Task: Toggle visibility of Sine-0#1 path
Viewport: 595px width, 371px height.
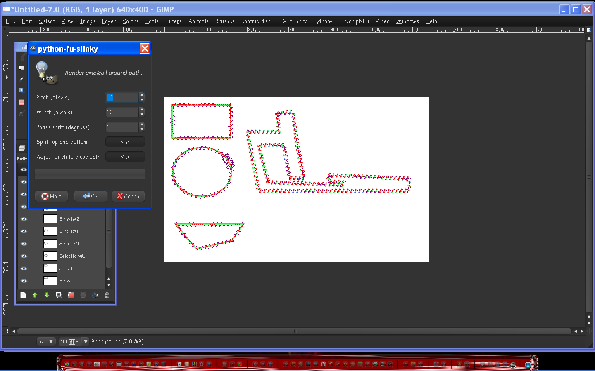Action: (x=24, y=244)
